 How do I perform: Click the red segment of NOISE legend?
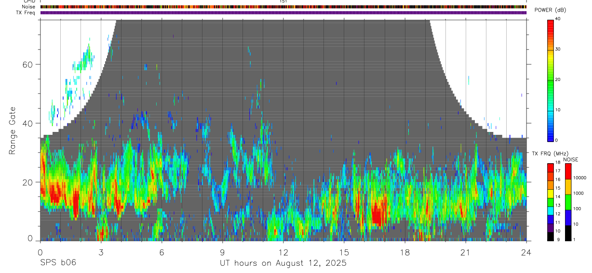click(568, 171)
